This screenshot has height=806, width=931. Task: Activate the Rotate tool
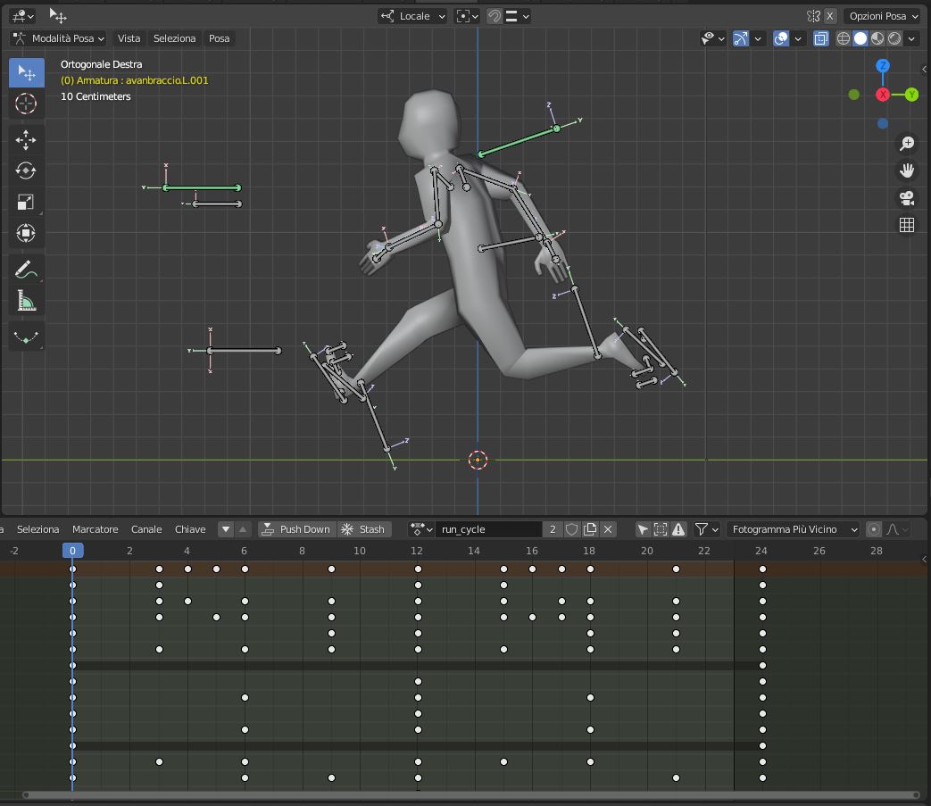[x=26, y=170]
